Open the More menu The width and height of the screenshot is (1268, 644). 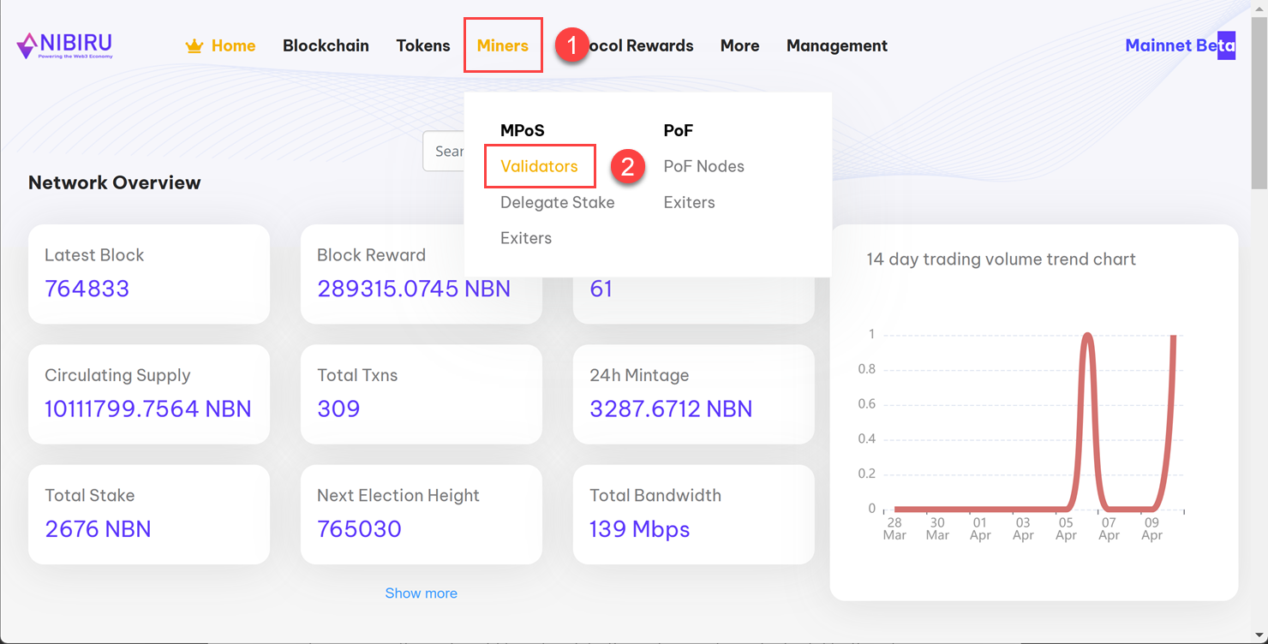pyautogui.click(x=739, y=45)
